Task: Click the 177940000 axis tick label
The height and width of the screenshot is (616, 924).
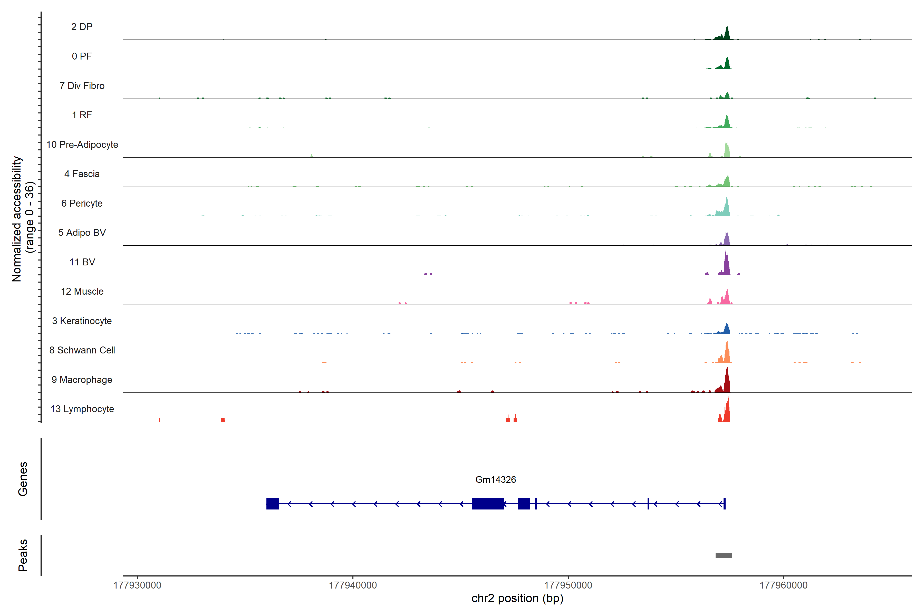Action: click(352, 585)
